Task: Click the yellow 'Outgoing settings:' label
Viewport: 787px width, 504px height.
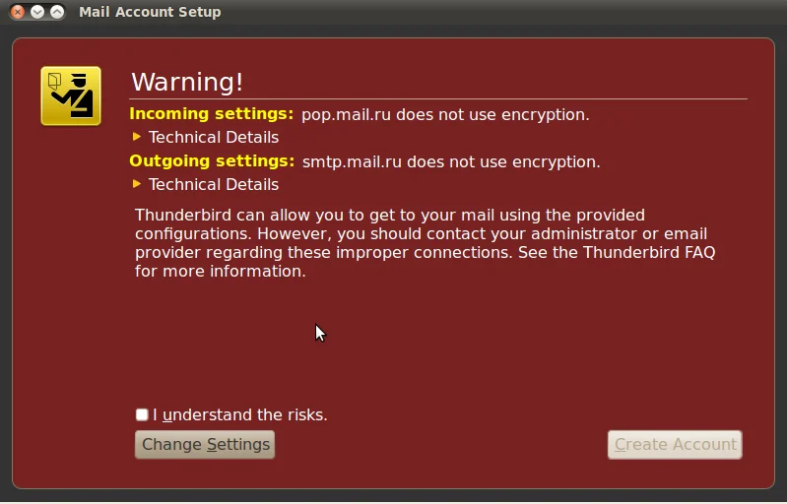Action: pyautogui.click(x=212, y=161)
